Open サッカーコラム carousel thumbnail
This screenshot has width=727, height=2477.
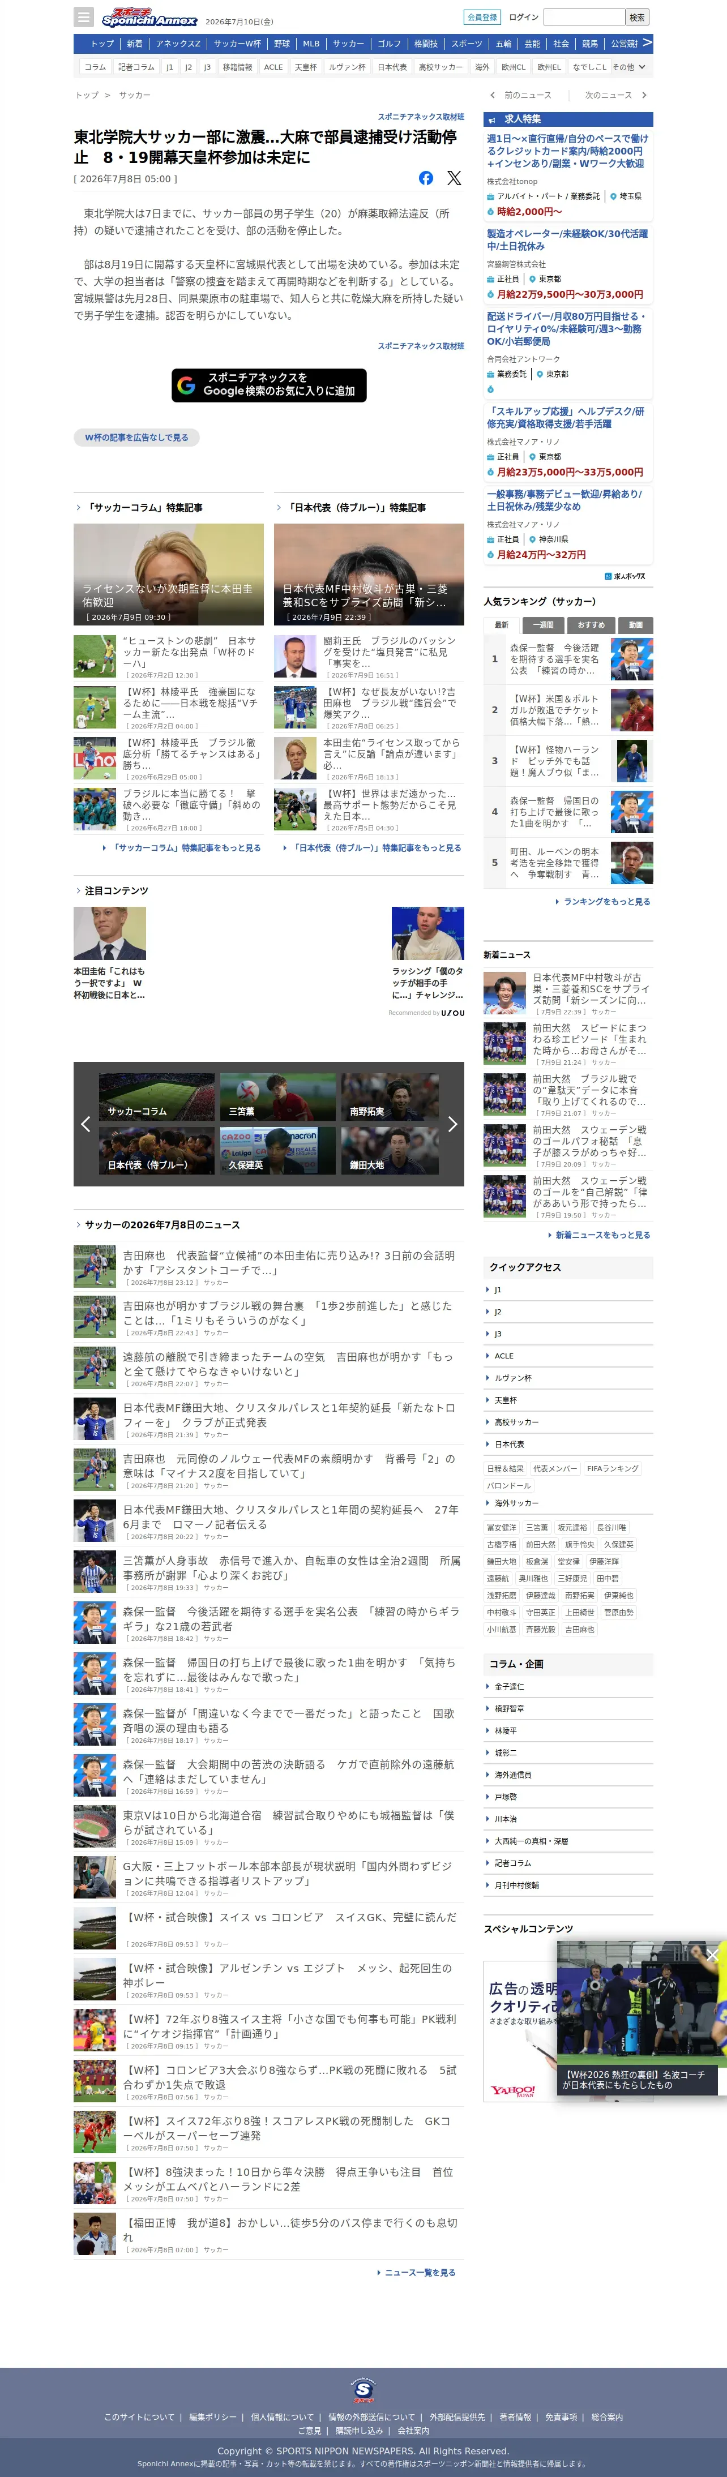point(157,1097)
